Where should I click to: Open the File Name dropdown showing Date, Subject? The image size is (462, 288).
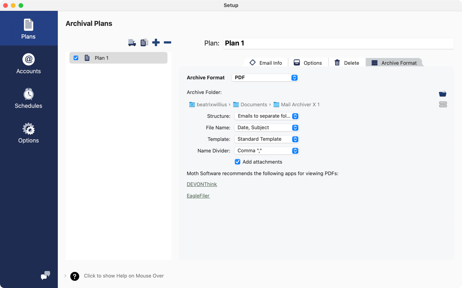click(x=266, y=127)
